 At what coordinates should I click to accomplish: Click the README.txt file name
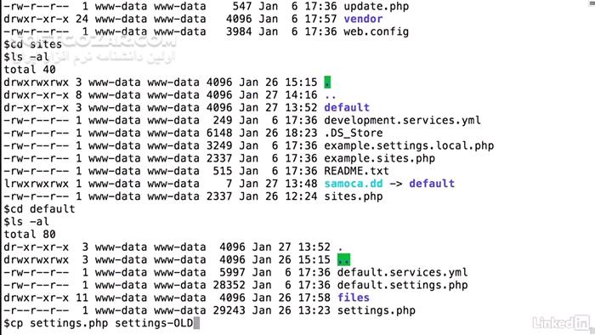pos(356,171)
